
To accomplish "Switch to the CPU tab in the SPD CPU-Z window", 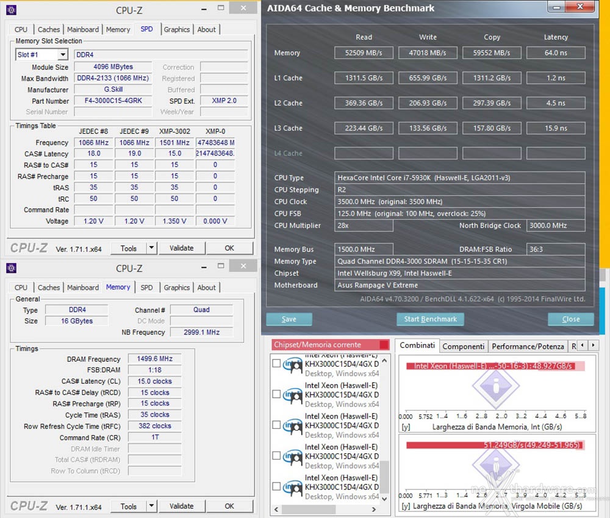I will coord(21,29).
